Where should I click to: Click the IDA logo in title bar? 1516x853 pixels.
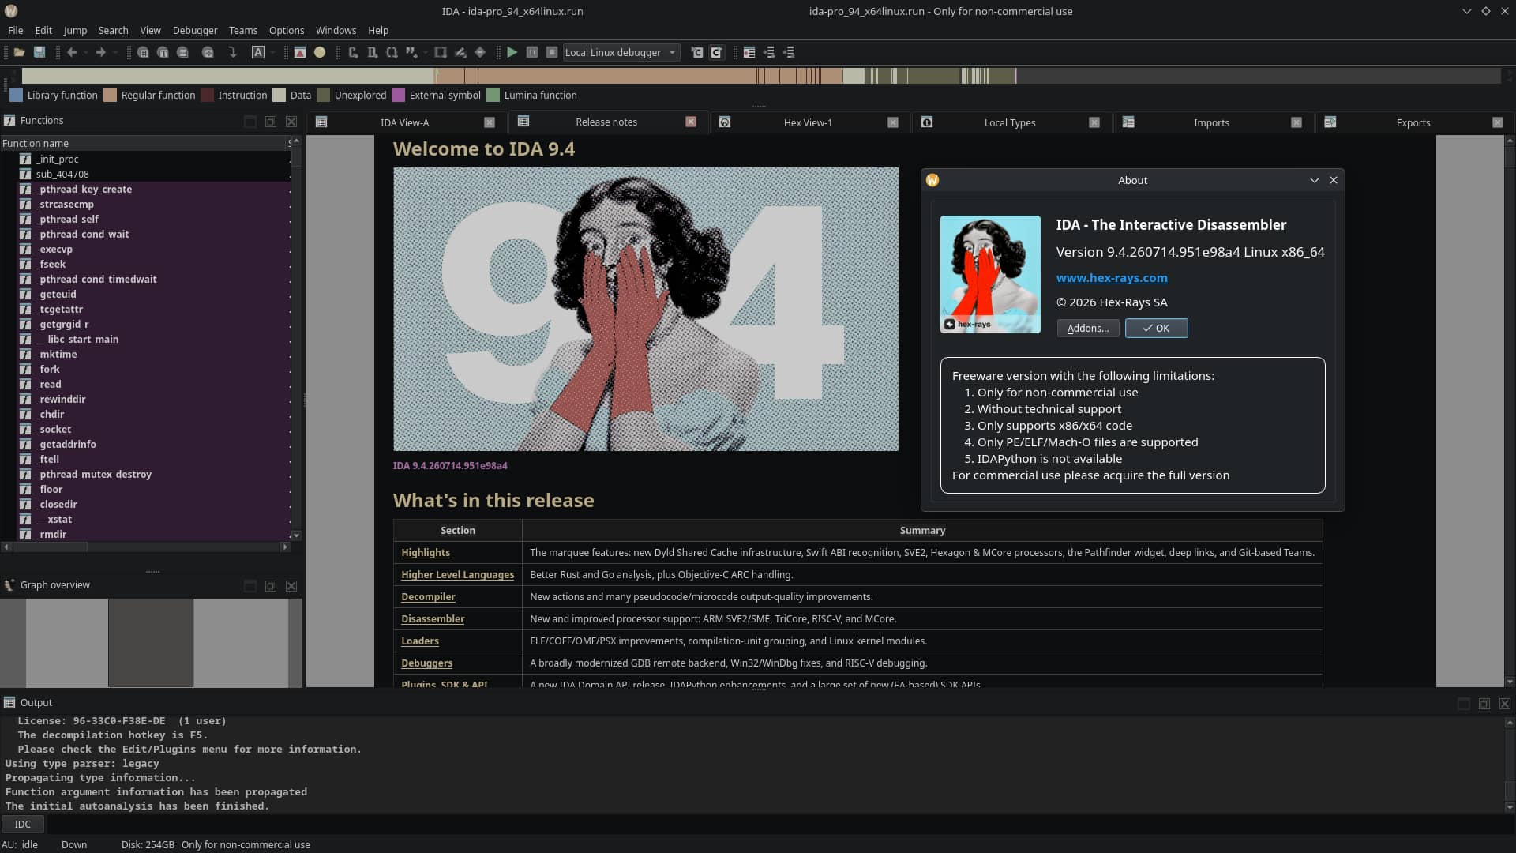pos(11,11)
